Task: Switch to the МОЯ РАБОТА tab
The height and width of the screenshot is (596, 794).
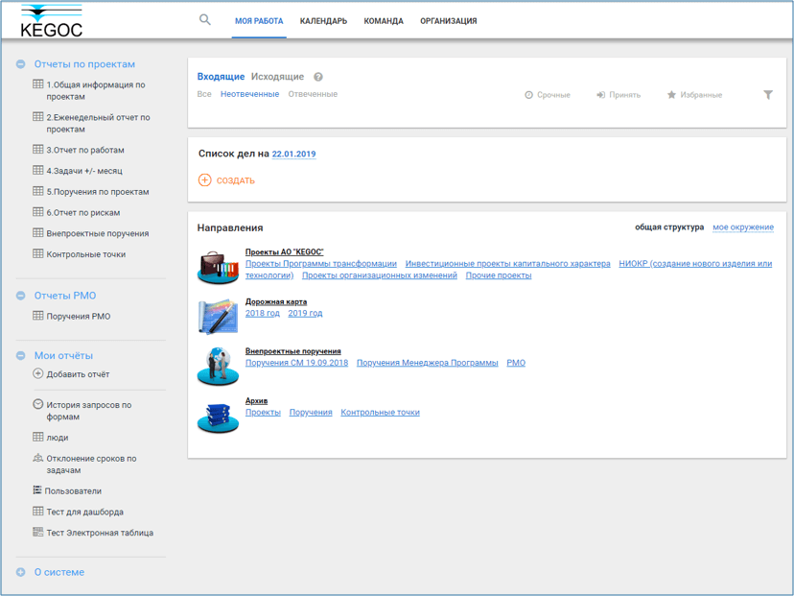Action: pyautogui.click(x=259, y=21)
